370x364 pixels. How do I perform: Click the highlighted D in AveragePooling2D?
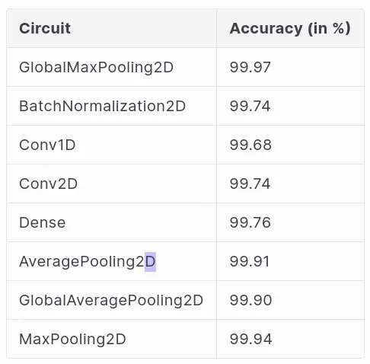[150, 262]
